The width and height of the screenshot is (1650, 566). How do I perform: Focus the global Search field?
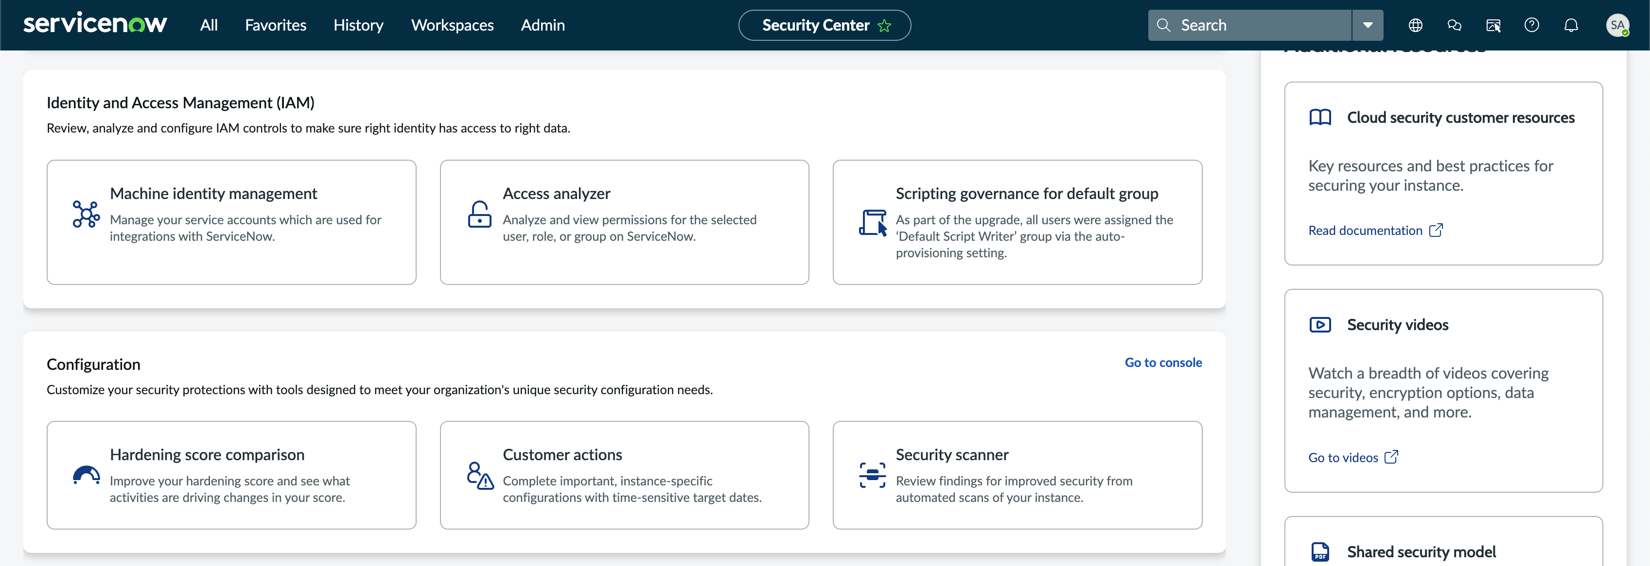[x=1250, y=25]
